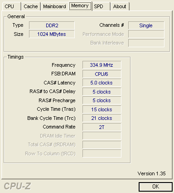The image size is (174, 193).
Task: Open the About tab
Action: click(120, 6)
